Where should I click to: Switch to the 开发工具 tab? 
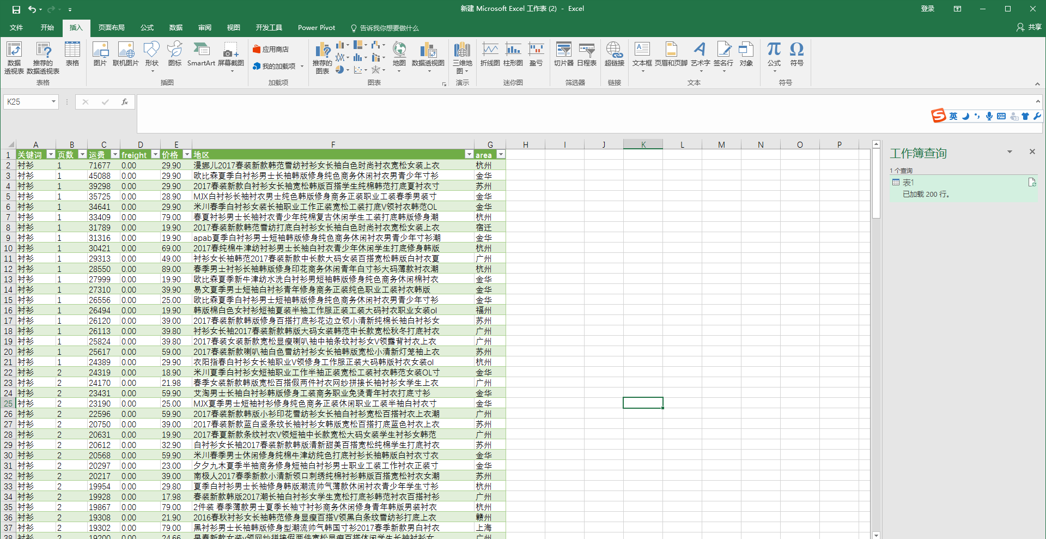[x=269, y=28]
